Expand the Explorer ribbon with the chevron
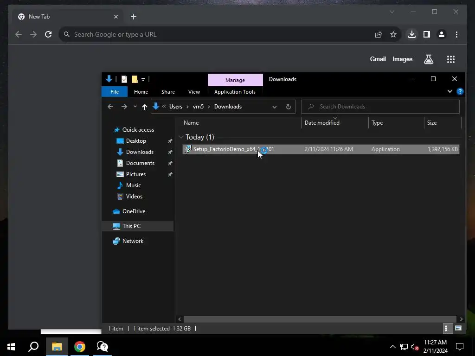 450,91
